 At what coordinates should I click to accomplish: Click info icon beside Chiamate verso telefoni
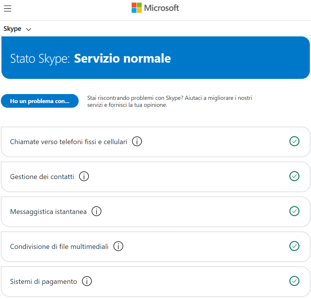point(137,141)
